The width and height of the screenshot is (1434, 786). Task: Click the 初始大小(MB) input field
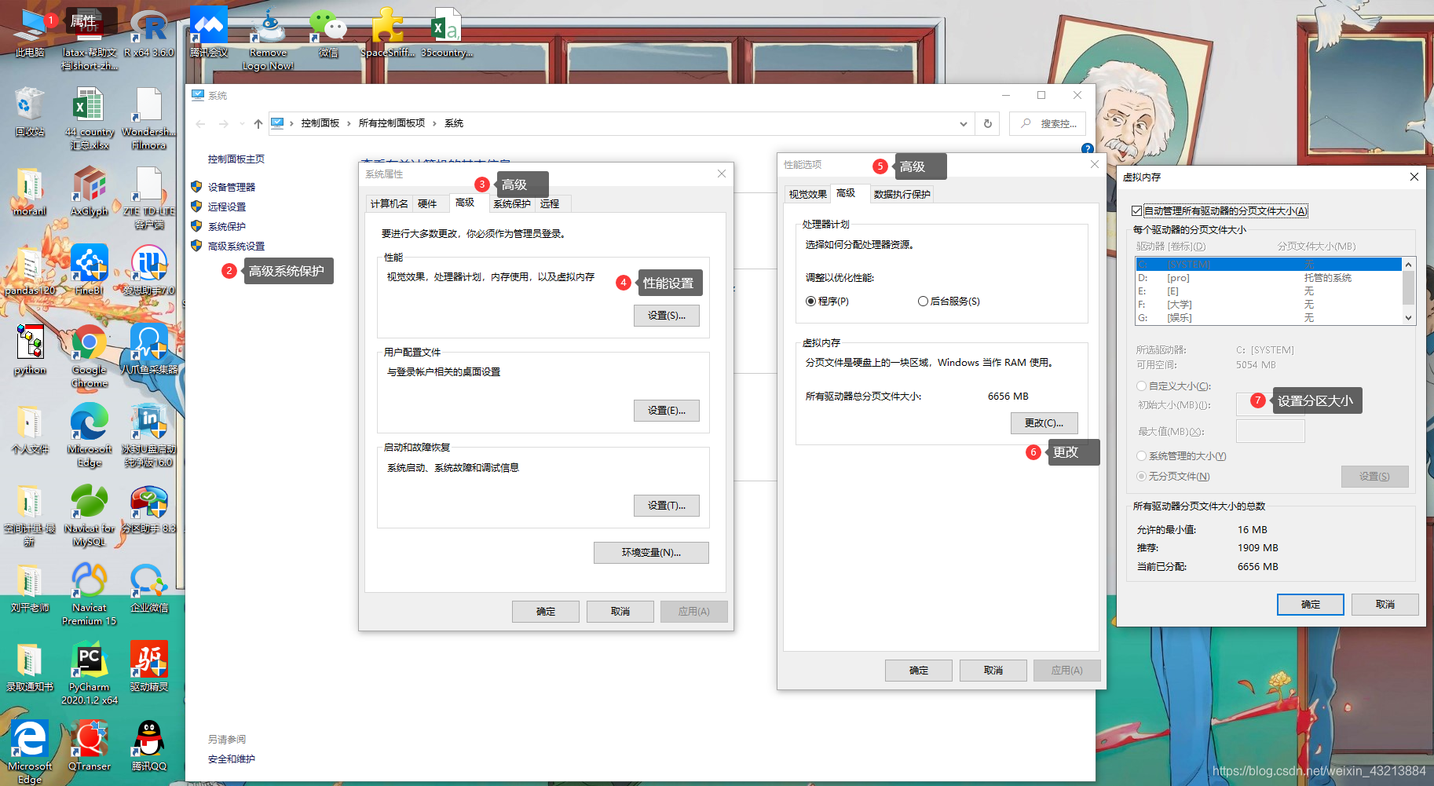pos(1271,404)
